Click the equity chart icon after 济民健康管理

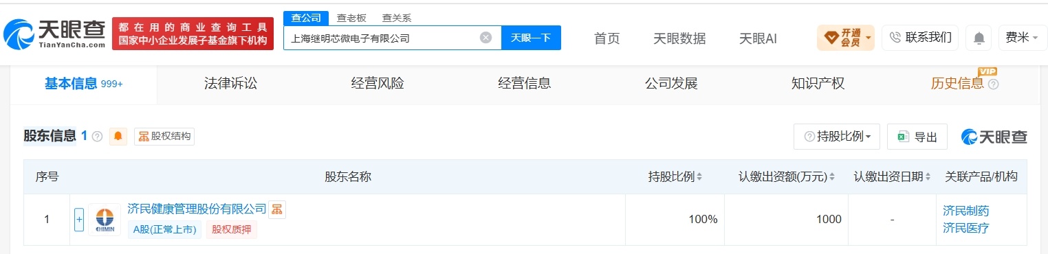coord(276,209)
